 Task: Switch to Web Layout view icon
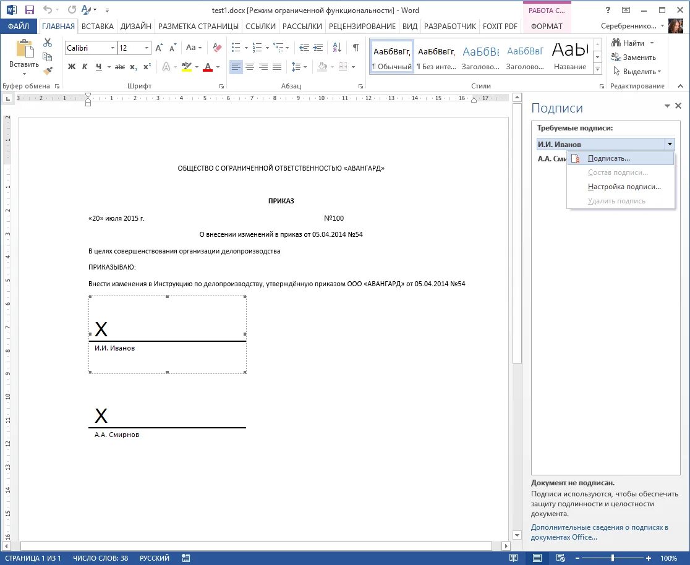(560, 558)
